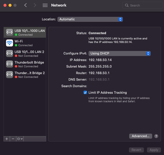Click the Apply button
164x155 pixels.
154,150
